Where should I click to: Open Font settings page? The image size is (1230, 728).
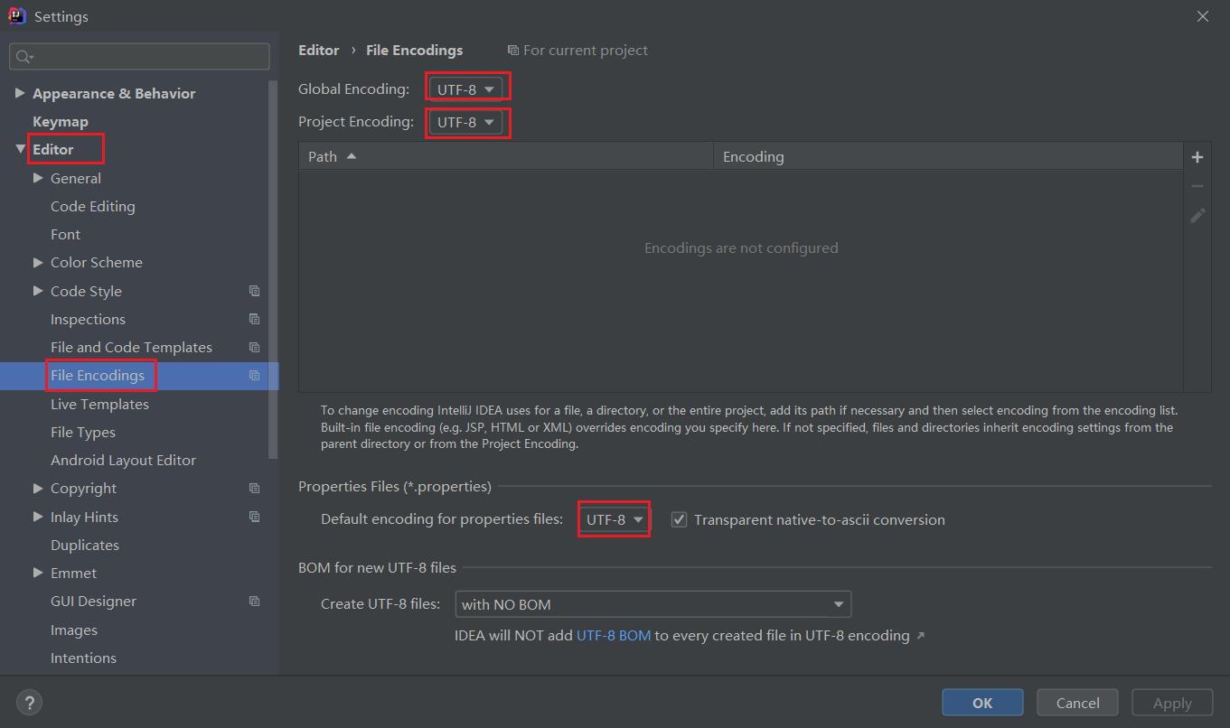click(x=65, y=234)
